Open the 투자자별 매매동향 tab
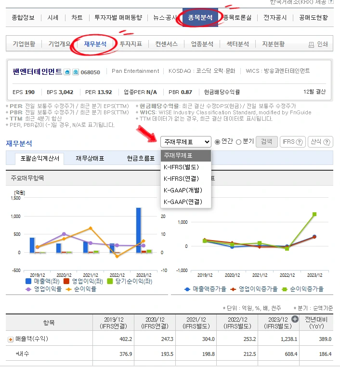This screenshot has height=367, width=340. click(118, 17)
